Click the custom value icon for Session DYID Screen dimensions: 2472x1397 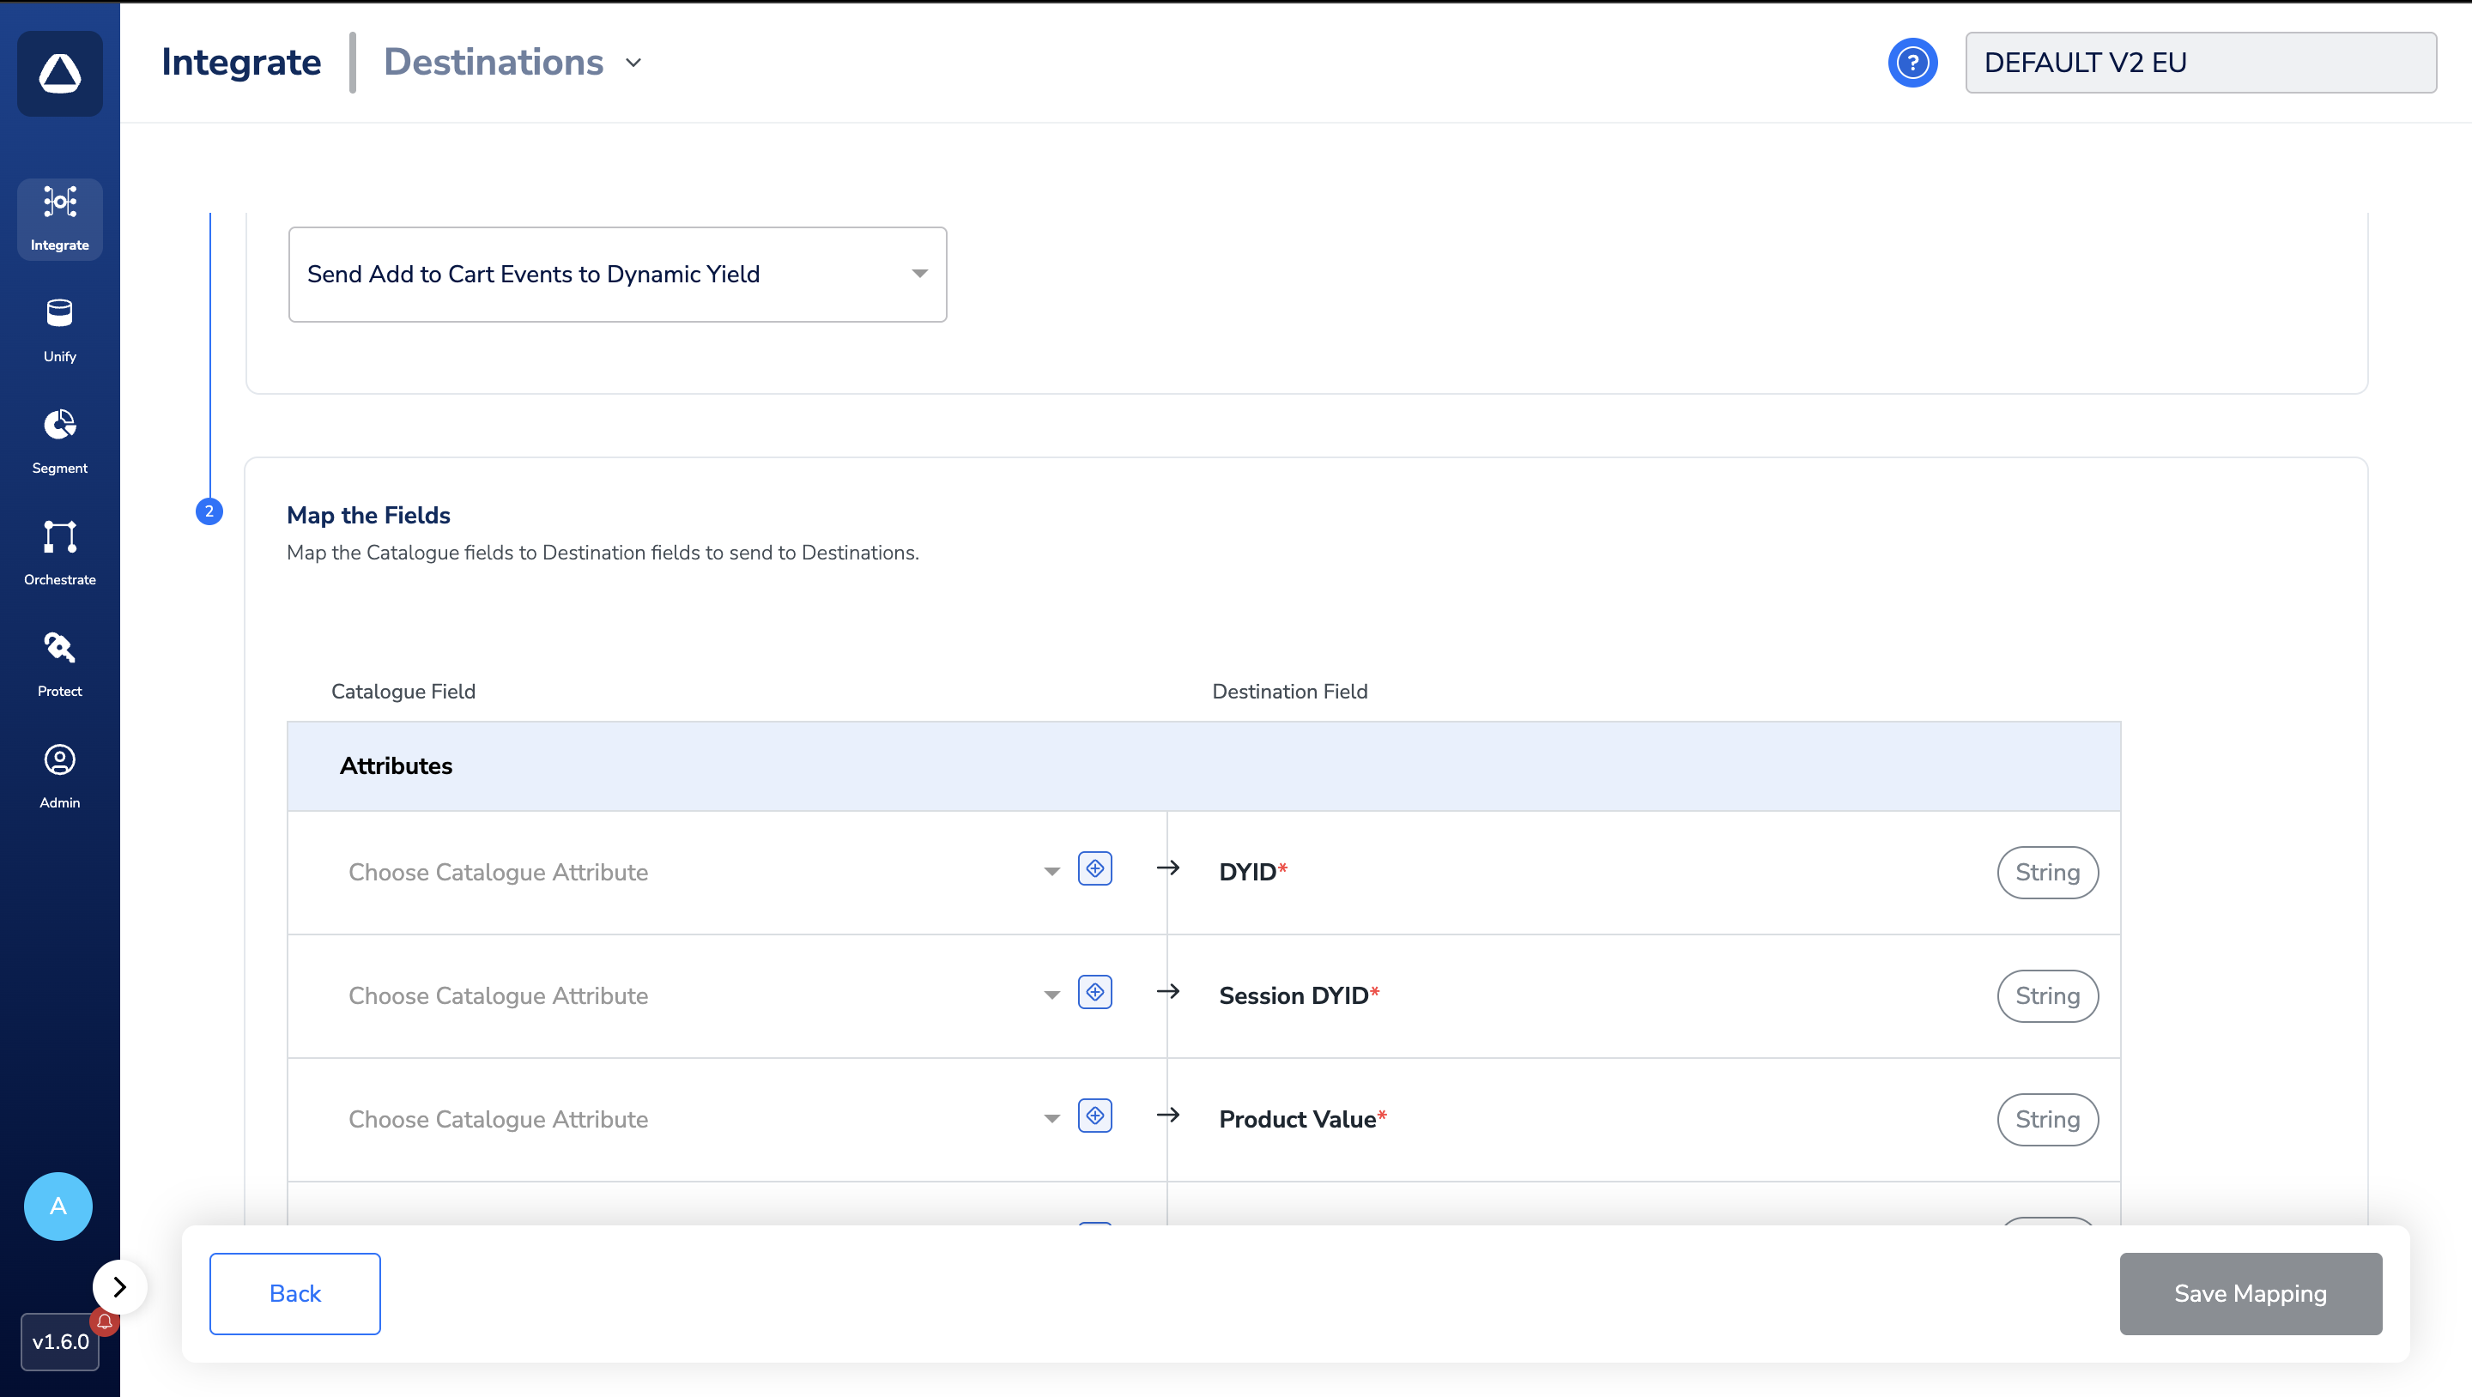(1094, 992)
